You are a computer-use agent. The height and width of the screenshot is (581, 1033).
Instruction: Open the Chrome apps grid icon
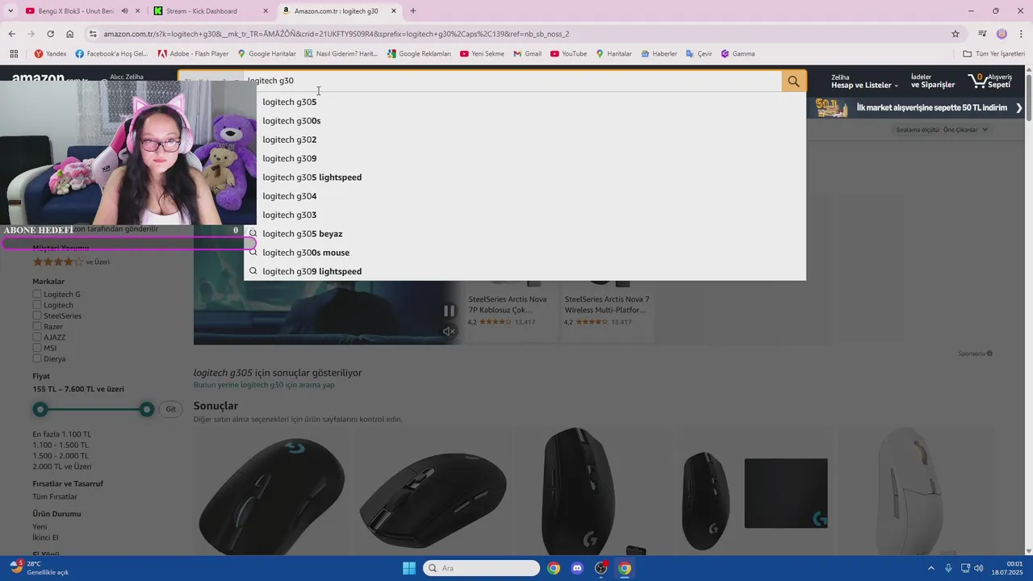point(14,54)
